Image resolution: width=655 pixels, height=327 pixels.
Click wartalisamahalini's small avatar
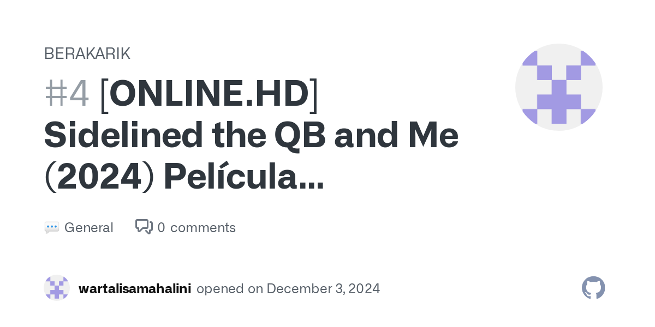pos(57,288)
